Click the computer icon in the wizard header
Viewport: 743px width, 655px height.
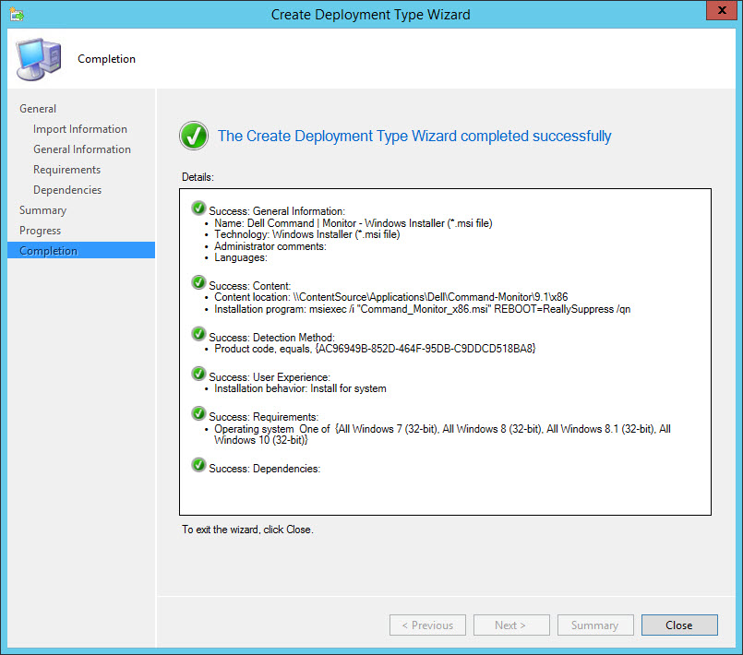(37, 60)
